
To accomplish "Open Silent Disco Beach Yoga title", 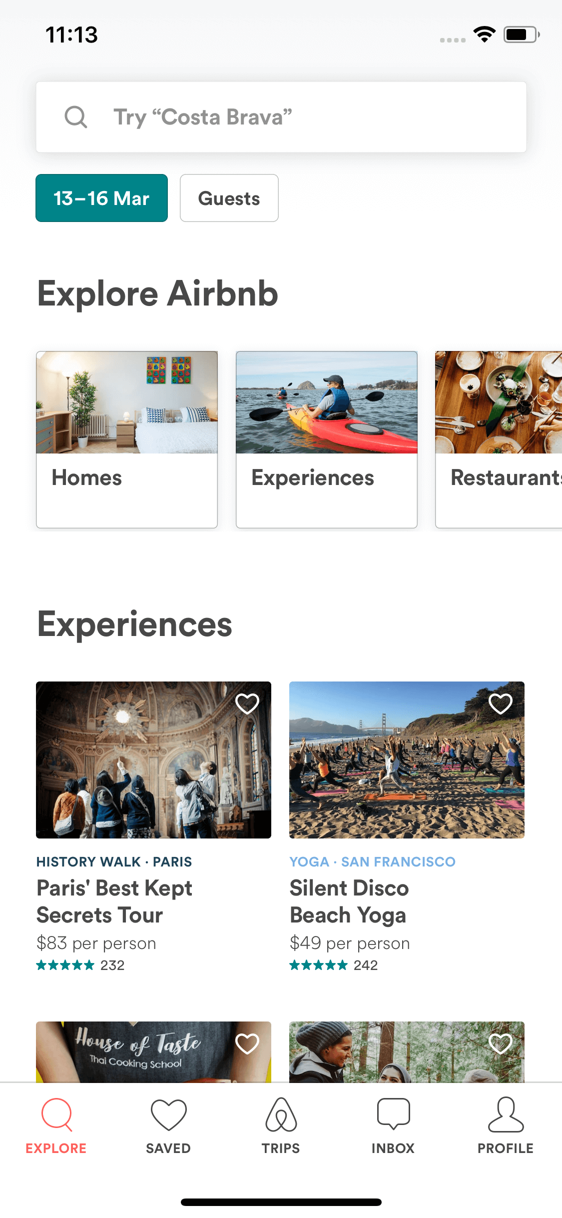I will click(x=349, y=901).
